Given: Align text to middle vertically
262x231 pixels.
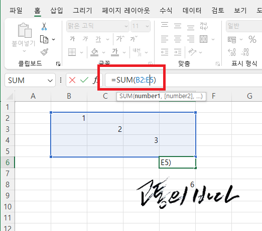Looking at the screenshot, I should pyautogui.click(x=178, y=26).
